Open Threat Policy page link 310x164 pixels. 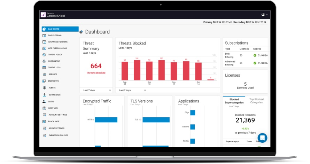(x=55, y=55)
